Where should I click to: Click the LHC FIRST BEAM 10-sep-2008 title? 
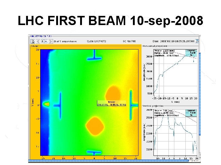[110, 21]
